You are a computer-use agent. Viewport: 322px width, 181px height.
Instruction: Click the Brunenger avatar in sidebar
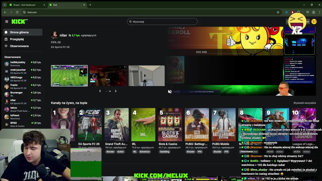[7, 94]
